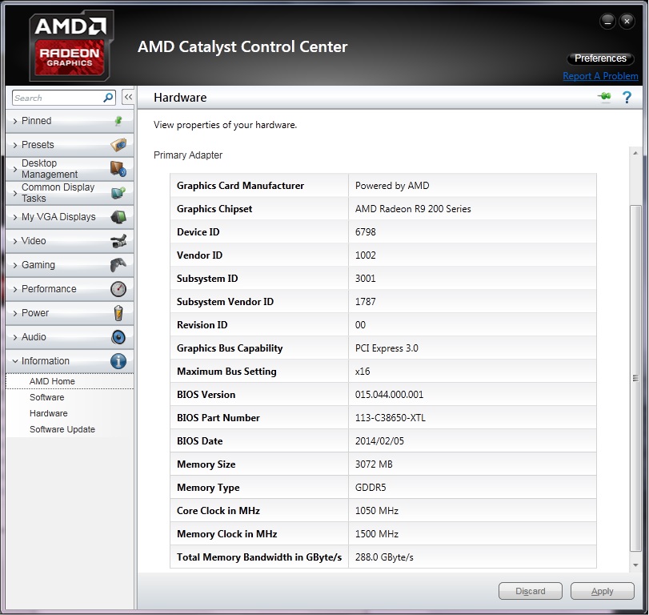Click the Video camcorder icon
Viewport: 649px width, 615px height.
pos(118,240)
